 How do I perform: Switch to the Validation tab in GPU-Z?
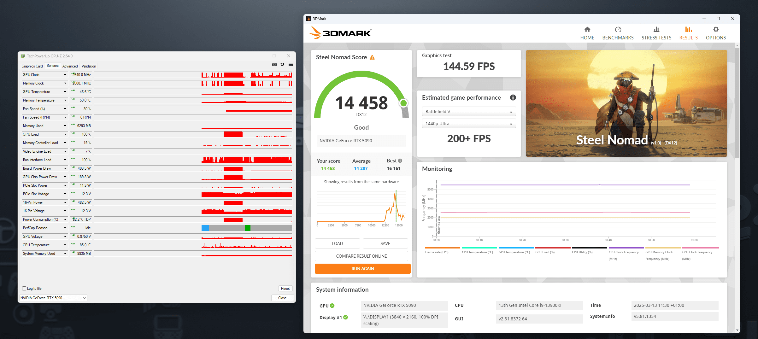[x=89, y=66]
